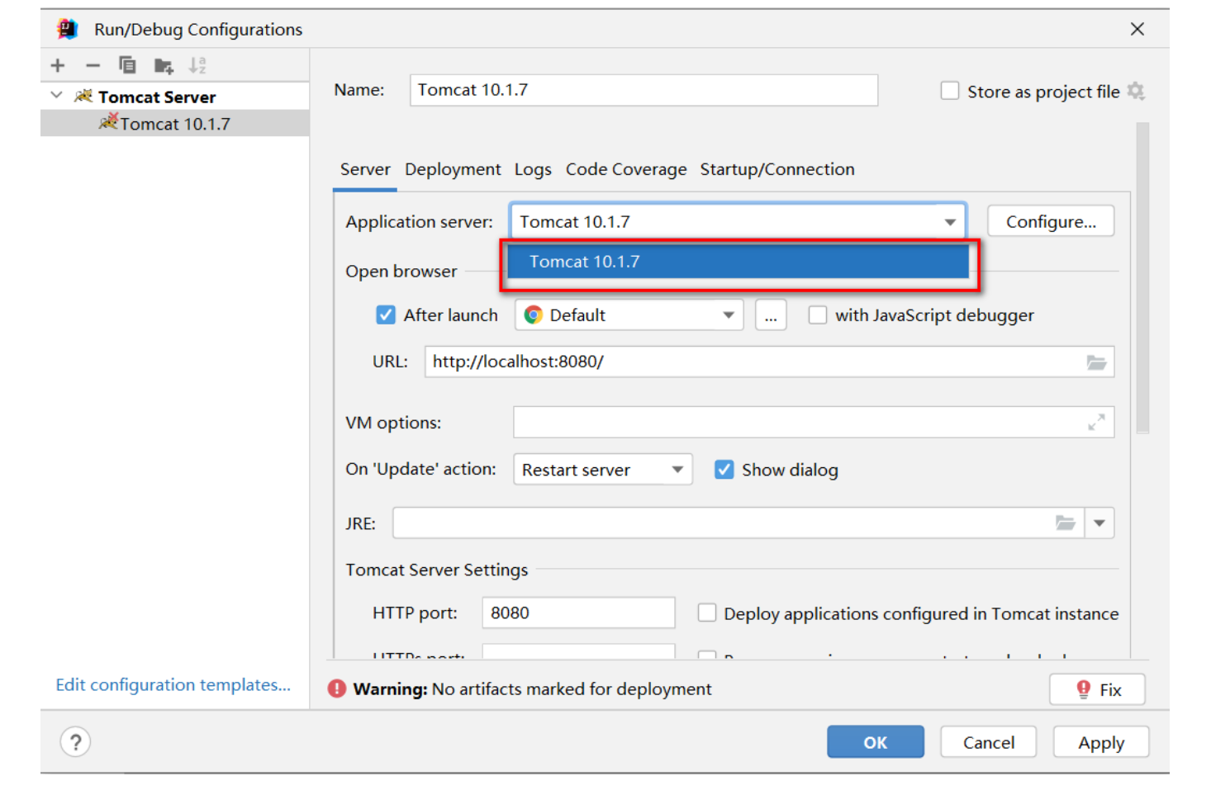Enable with JavaScript debugger checkbox
1211x795 pixels.
(818, 315)
